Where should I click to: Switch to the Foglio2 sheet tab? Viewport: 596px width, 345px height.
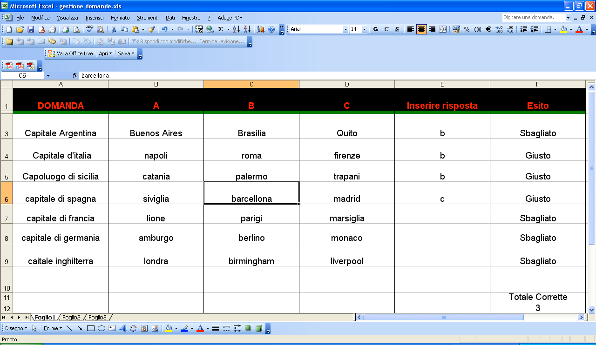tap(71, 318)
